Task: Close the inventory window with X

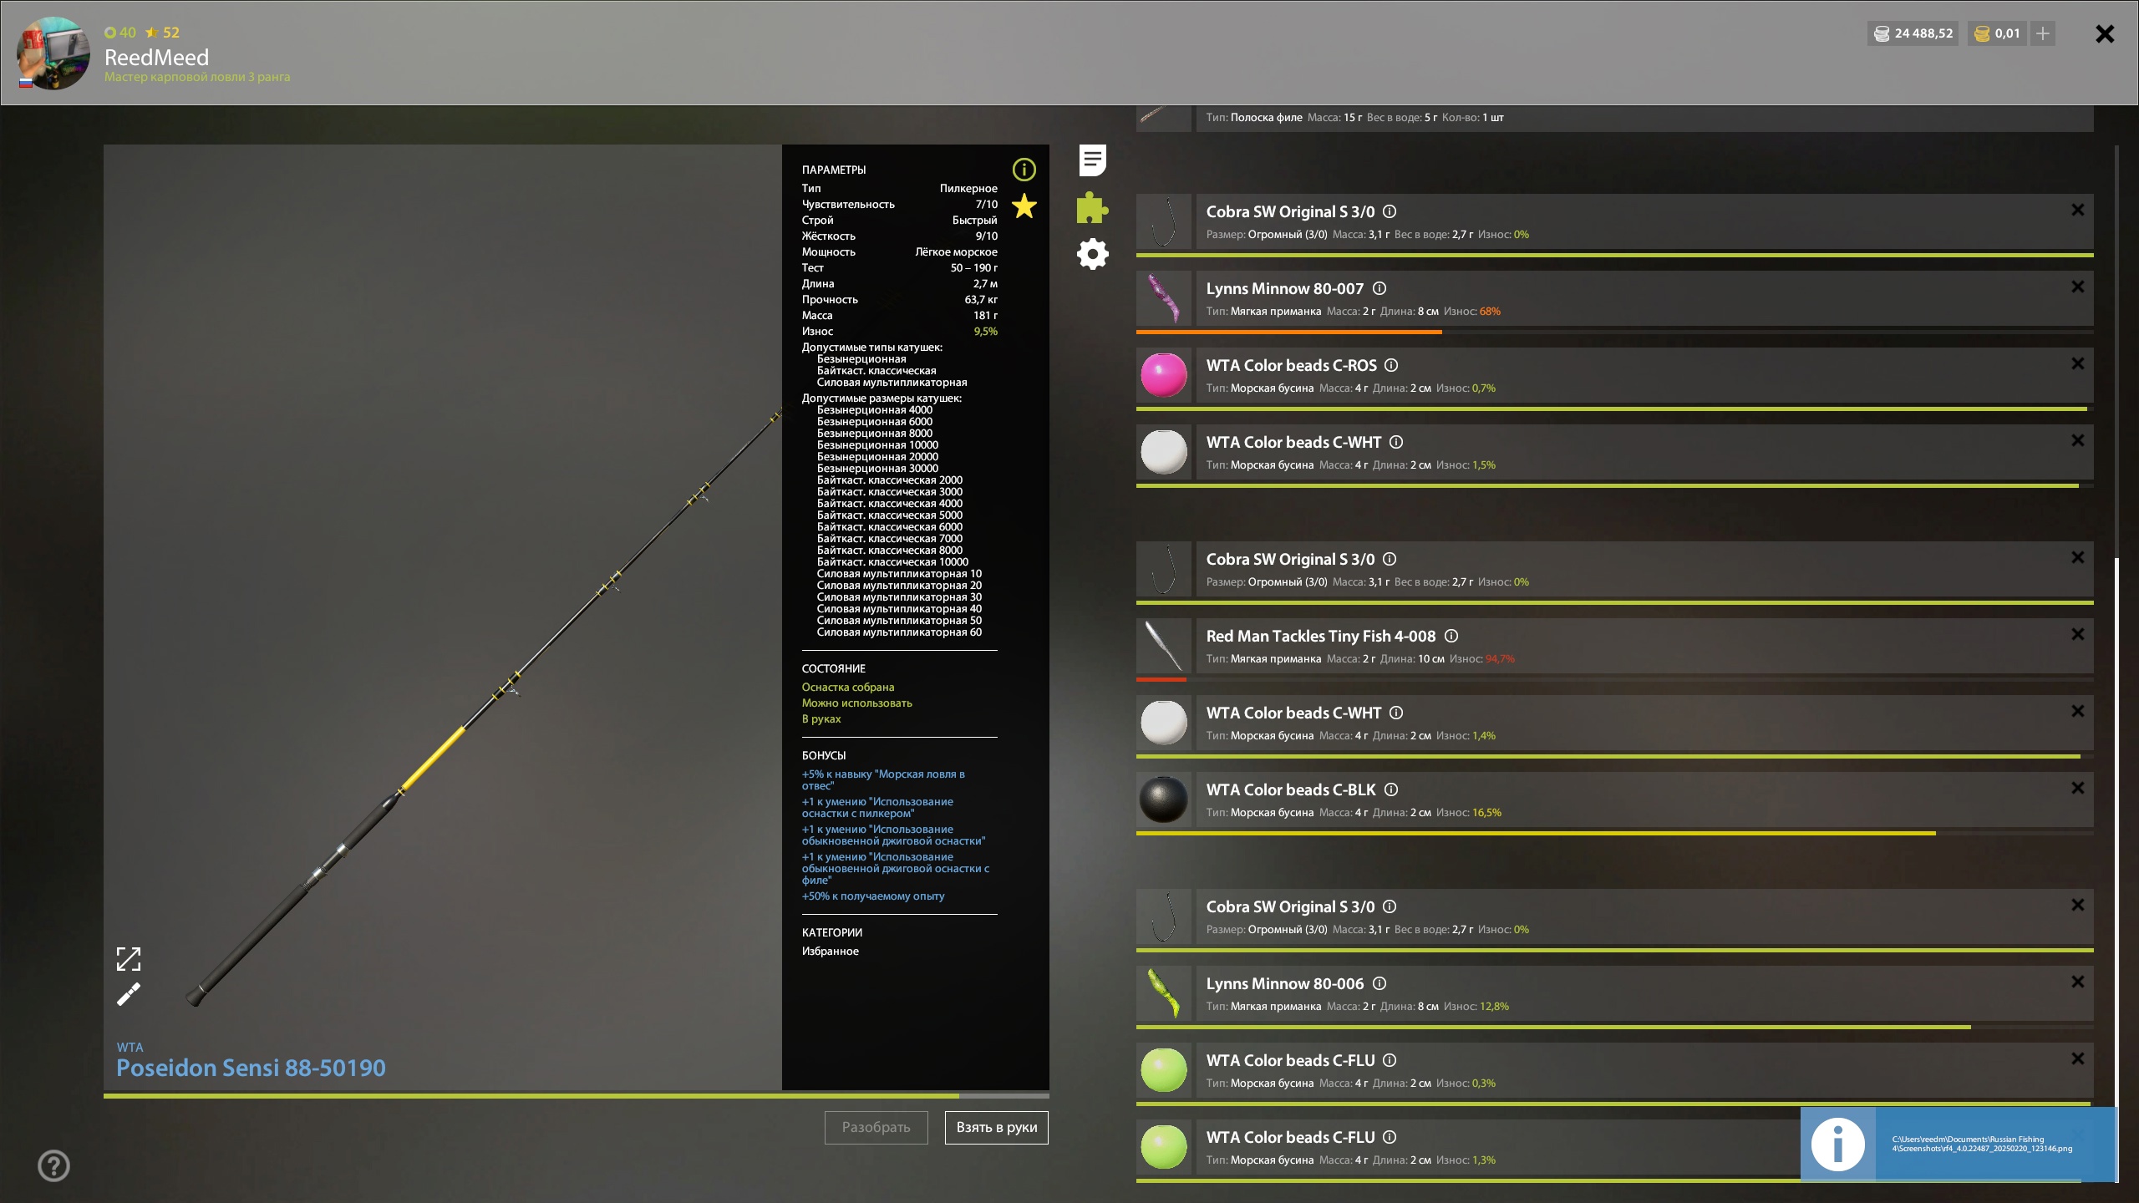Action: coord(2105,33)
